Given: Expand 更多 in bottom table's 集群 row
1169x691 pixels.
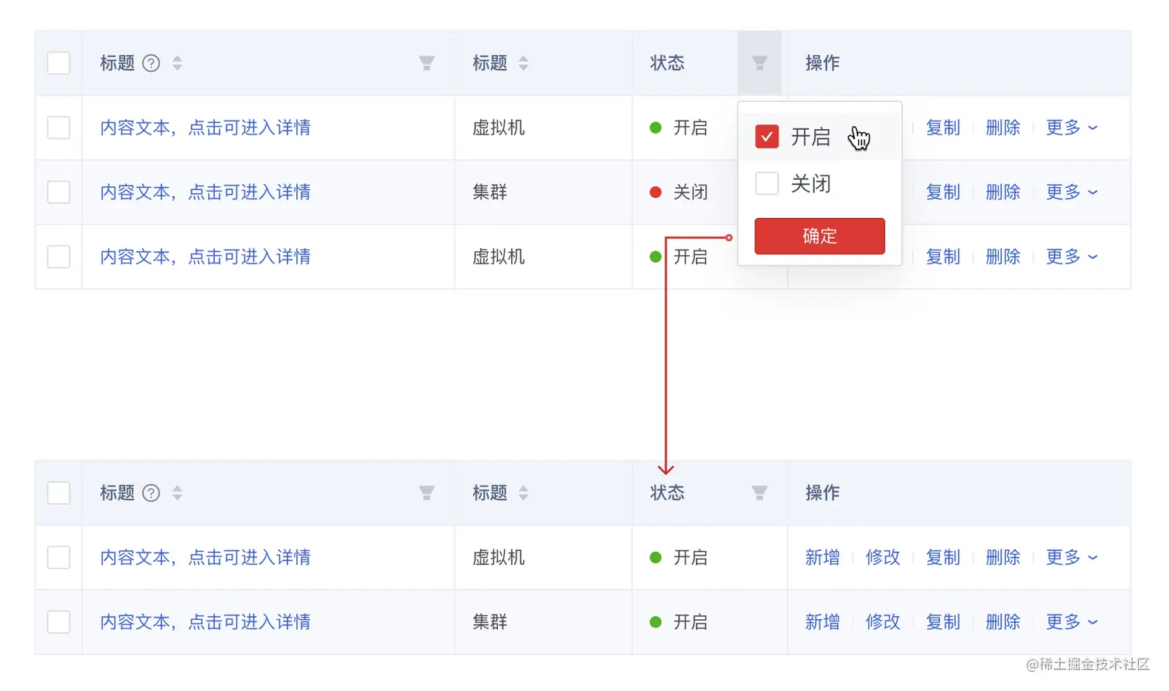Looking at the screenshot, I should (1072, 622).
